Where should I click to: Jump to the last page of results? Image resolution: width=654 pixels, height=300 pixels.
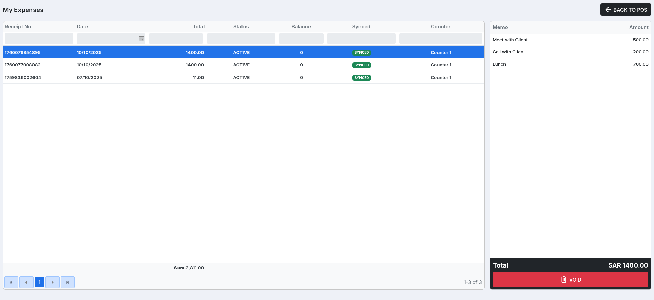[x=67, y=282]
